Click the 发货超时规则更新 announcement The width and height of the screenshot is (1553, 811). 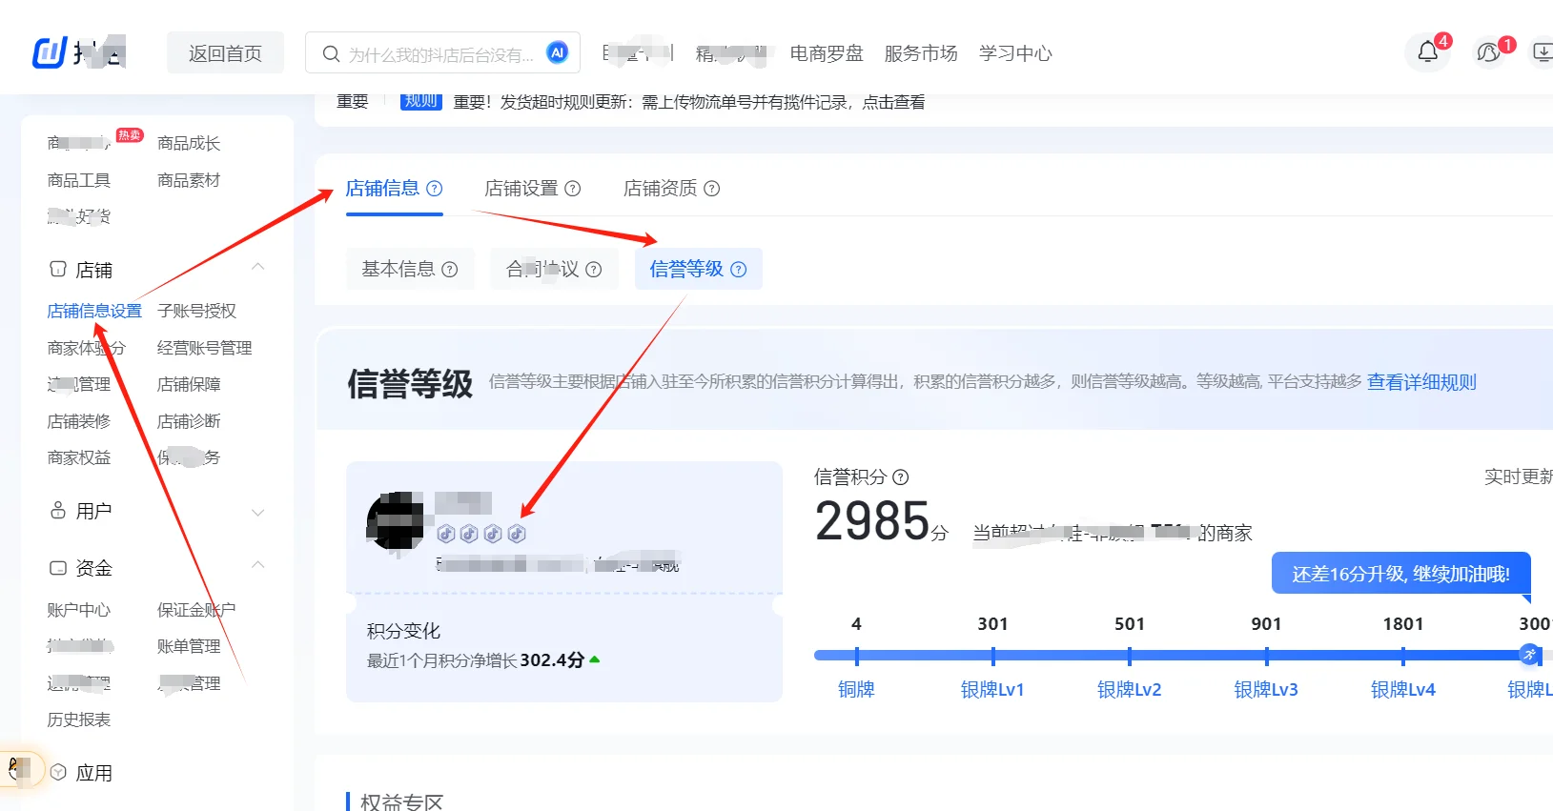(x=688, y=102)
